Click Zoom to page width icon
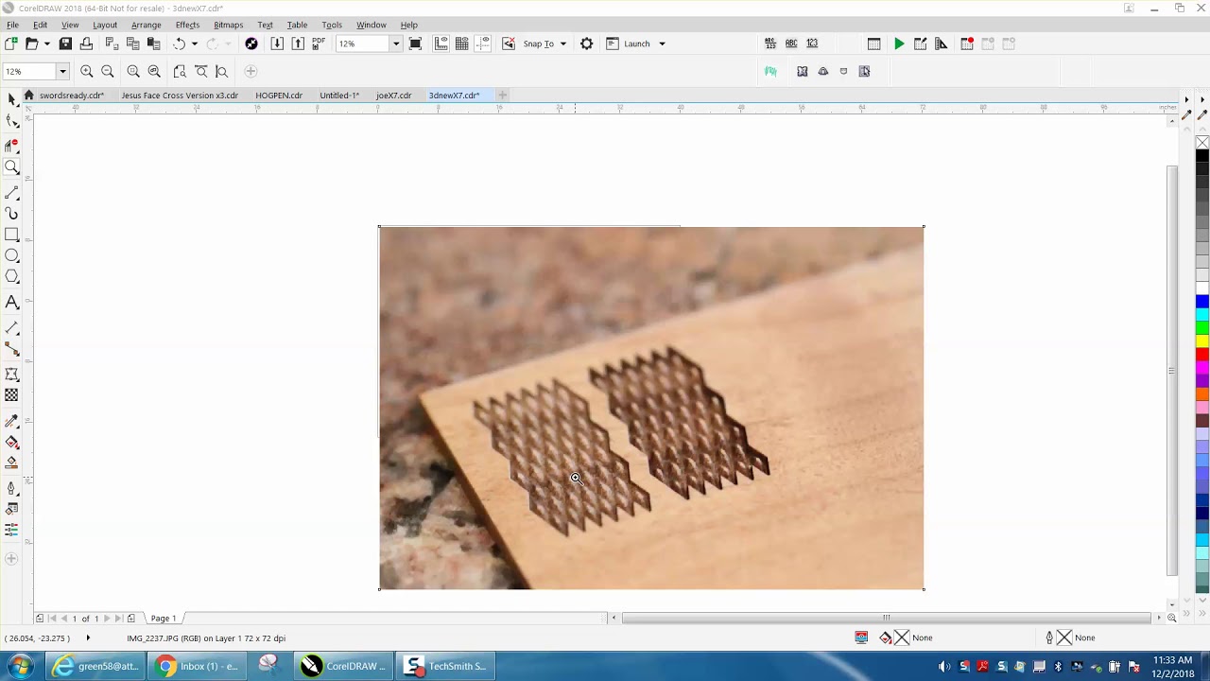 tap(201, 71)
